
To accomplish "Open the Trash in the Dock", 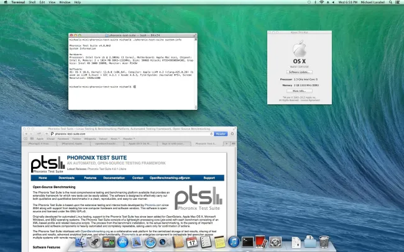I will pyautogui.click(x=324, y=242).
